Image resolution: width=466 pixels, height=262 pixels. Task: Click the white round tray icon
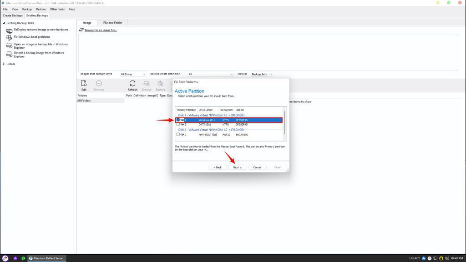point(430,258)
